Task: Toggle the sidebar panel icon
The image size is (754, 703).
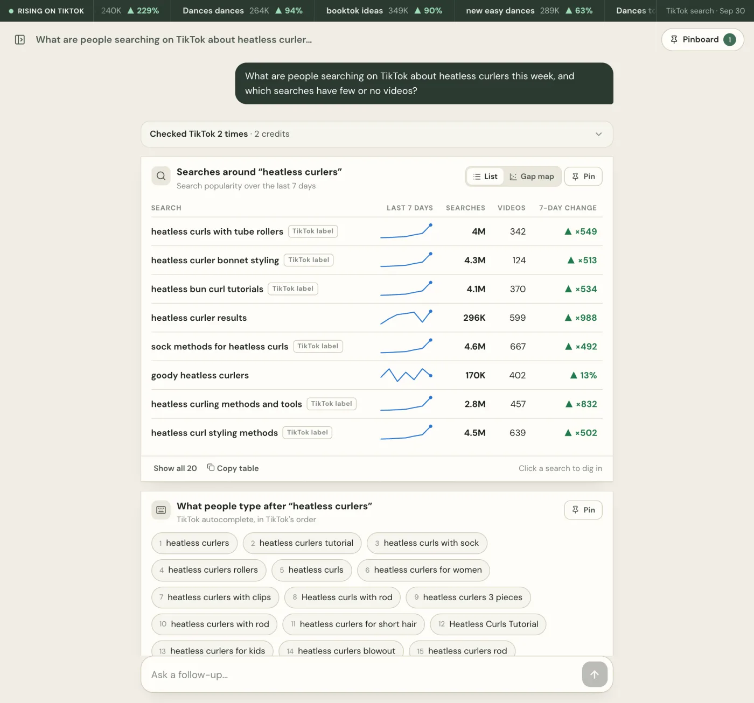Action: click(20, 39)
